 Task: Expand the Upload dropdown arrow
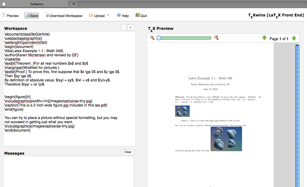pos(108,15)
